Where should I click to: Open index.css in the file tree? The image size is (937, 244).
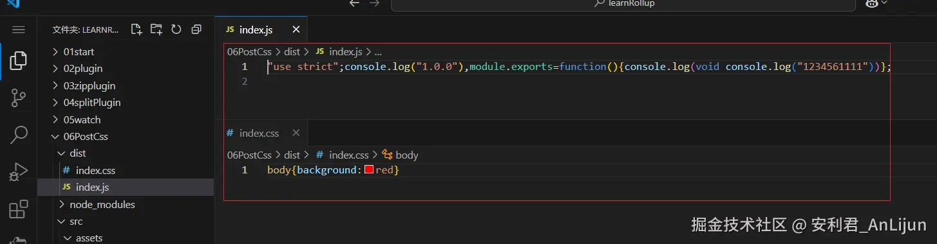point(95,170)
